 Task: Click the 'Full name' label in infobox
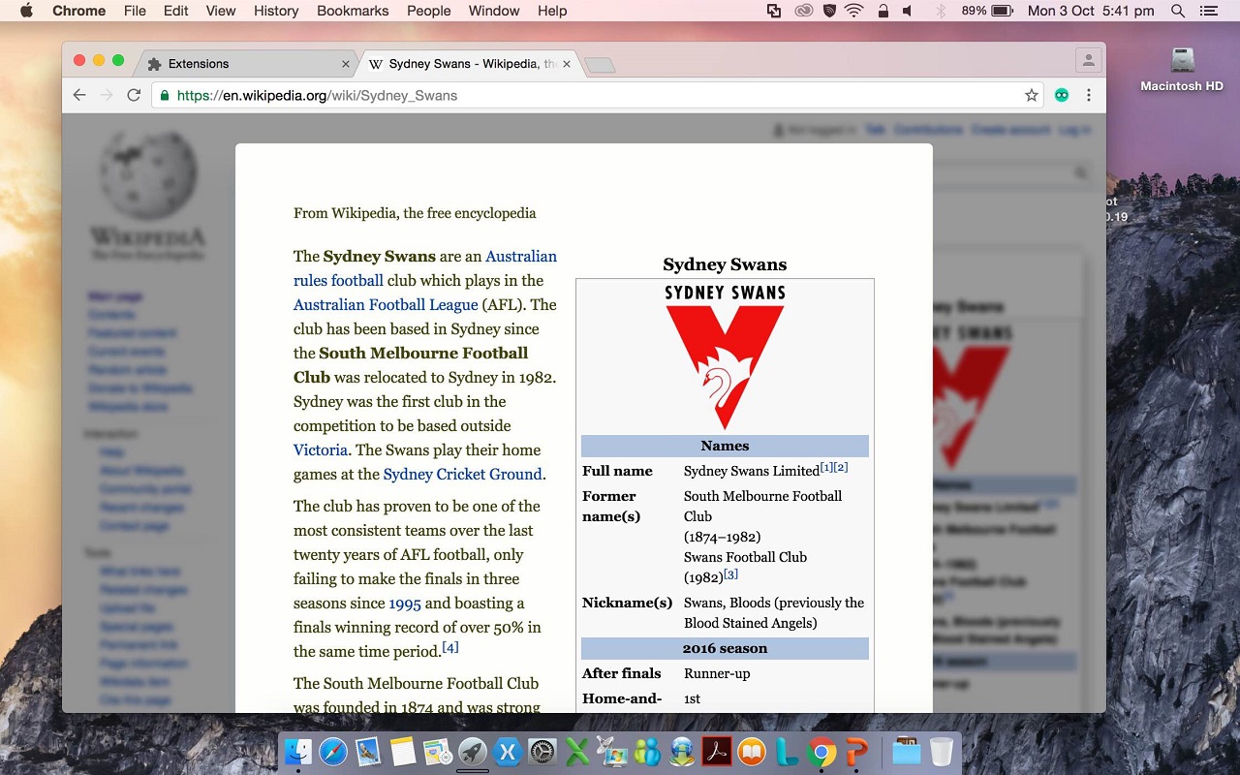617,471
